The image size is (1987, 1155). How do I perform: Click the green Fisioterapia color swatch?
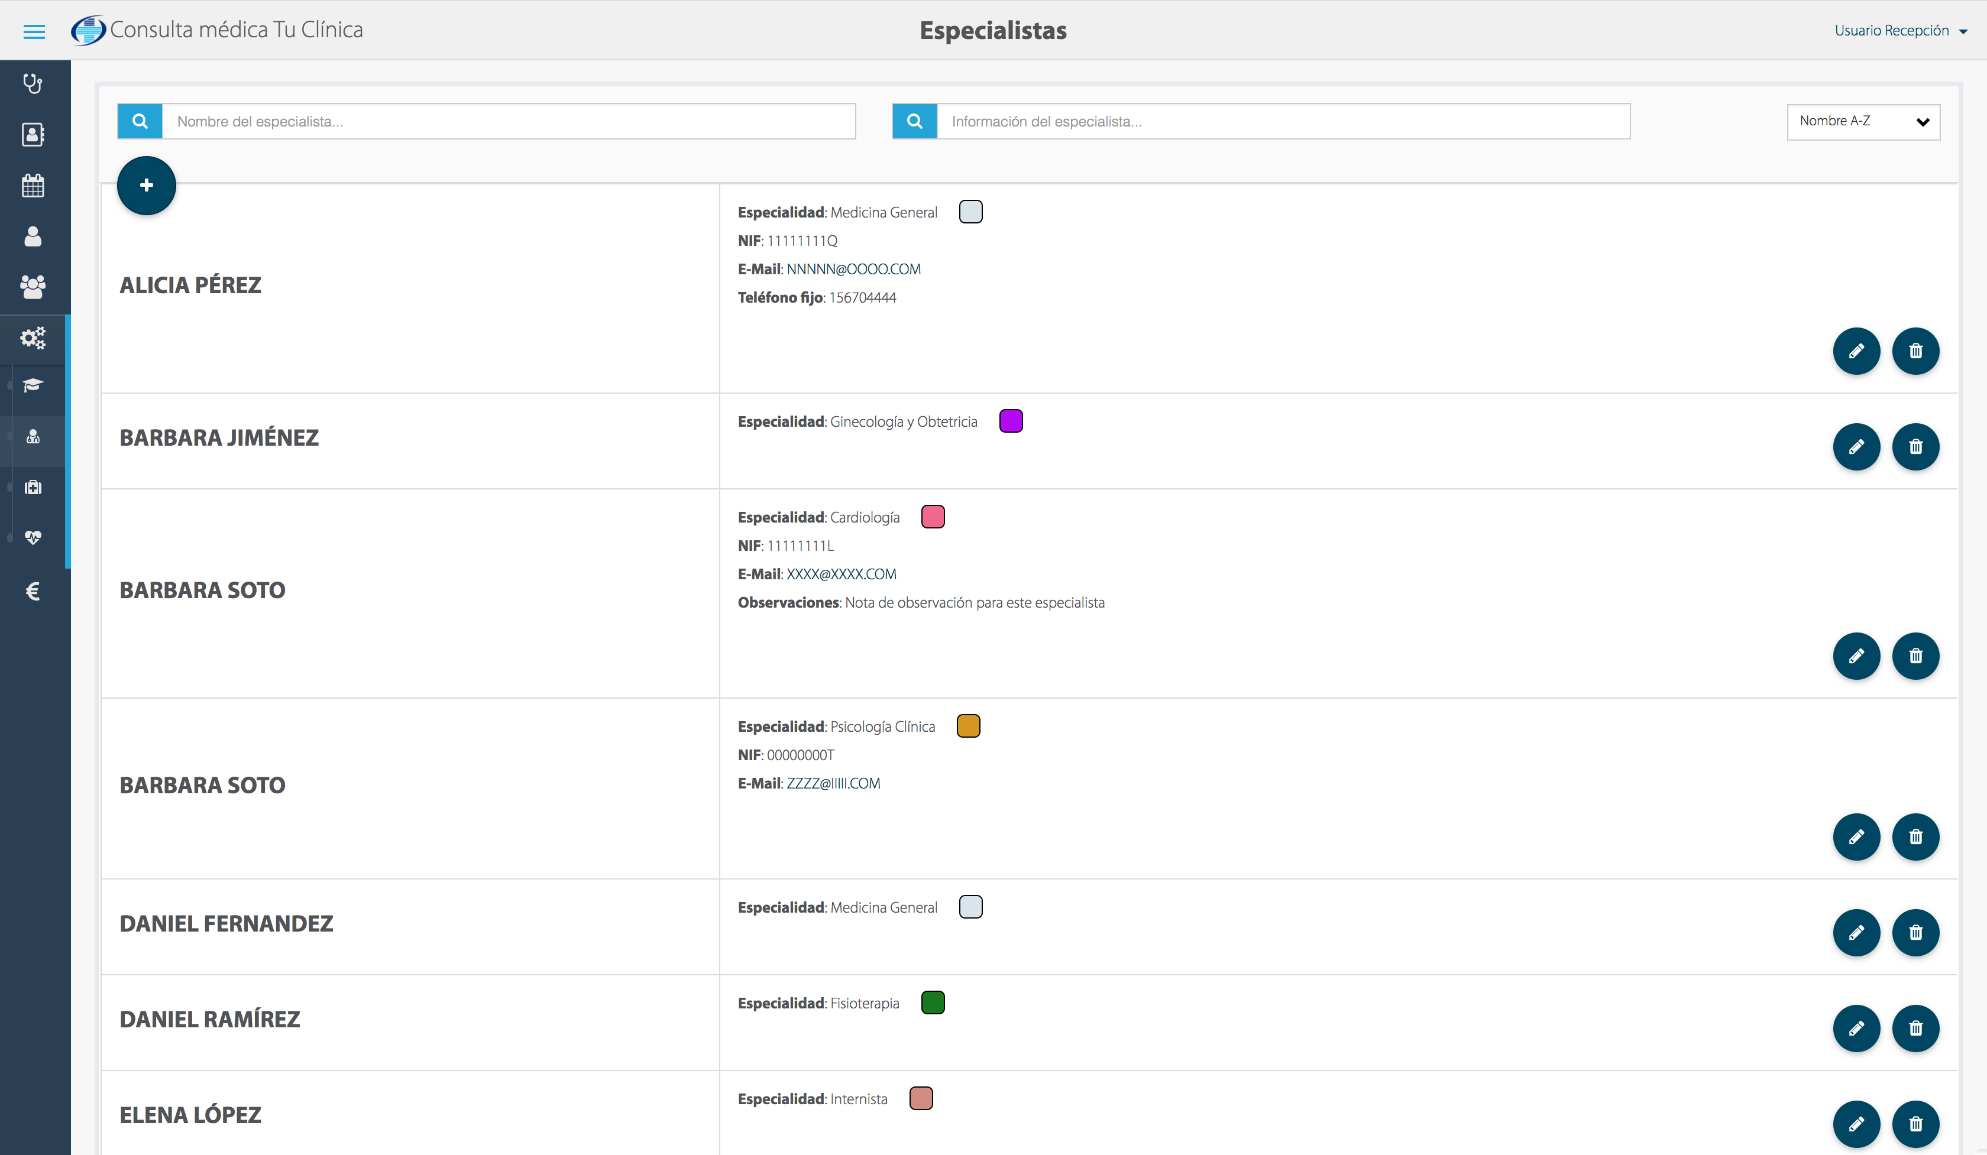tap(932, 1003)
